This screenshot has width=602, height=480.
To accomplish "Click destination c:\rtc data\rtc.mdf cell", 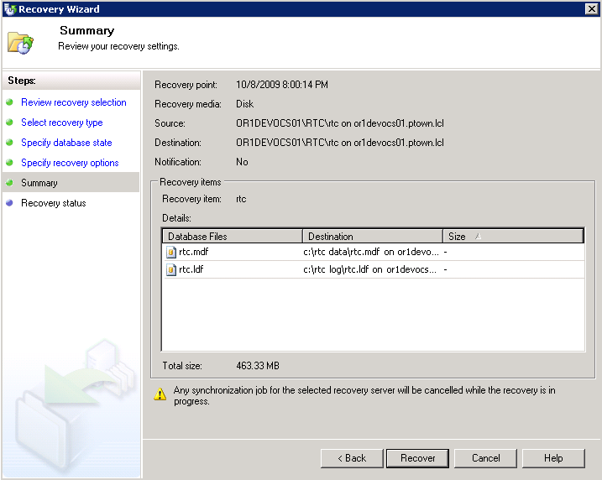I will click(x=371, y=252).
